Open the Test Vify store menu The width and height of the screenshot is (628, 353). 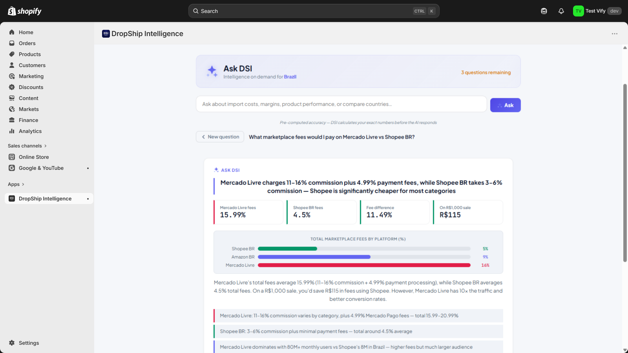[597, 11]
